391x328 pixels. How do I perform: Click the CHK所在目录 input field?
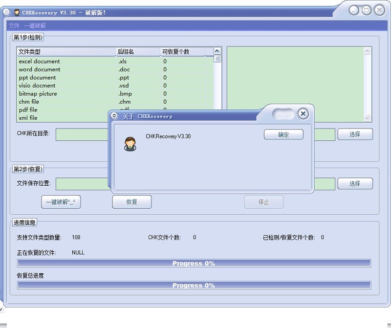tap(82, 135)
